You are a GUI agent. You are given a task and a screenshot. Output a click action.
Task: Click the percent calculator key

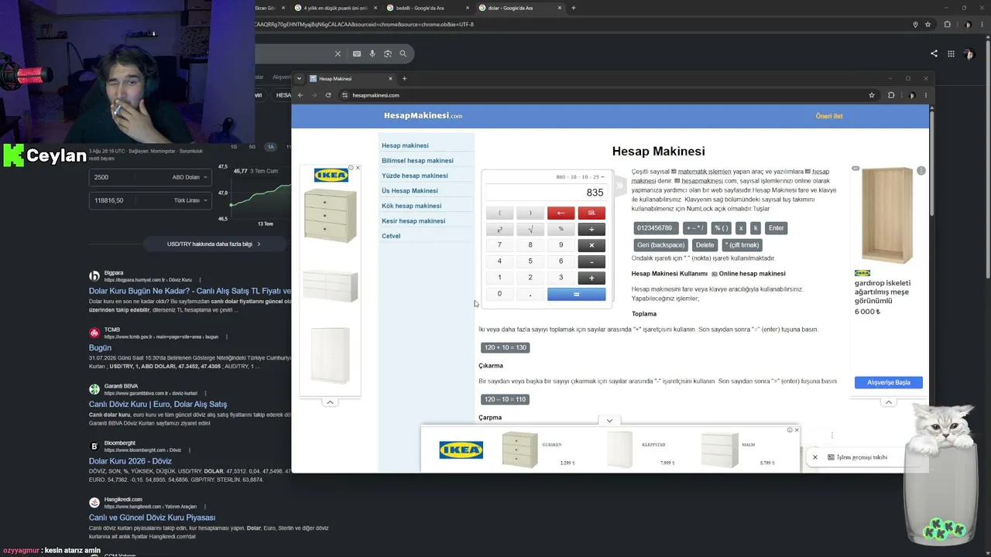[x=561, y=229]
